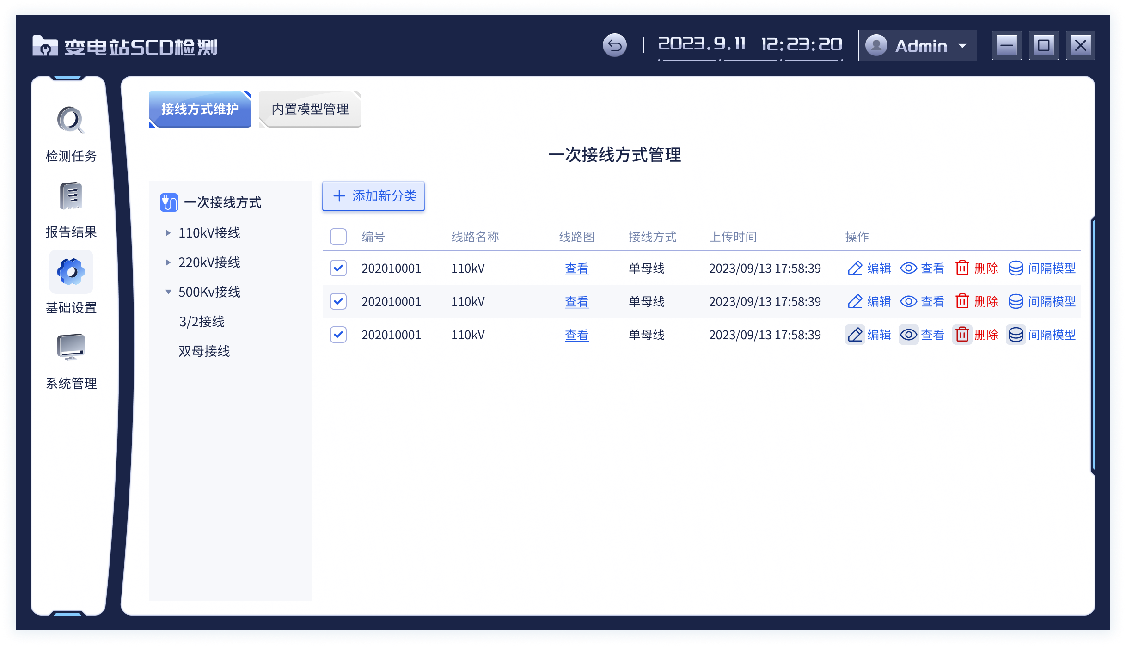Click the 接线方式 column header
The image size is (1126, 647).
pos(653,237)
